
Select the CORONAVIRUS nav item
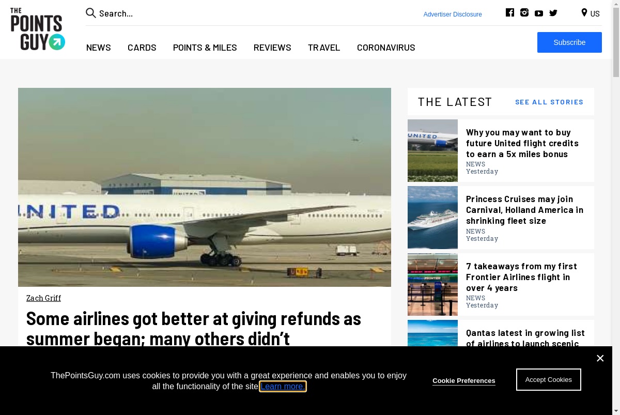tap(386, 48)
